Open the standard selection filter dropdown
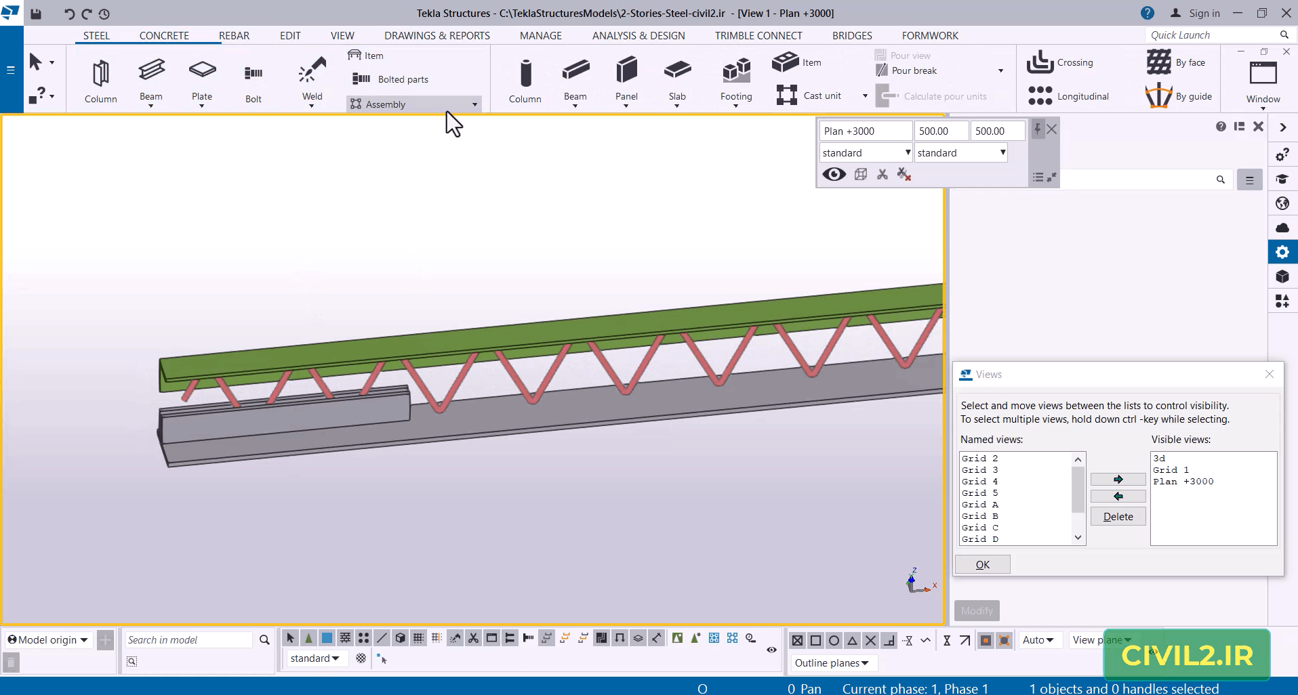 [315, 658]
